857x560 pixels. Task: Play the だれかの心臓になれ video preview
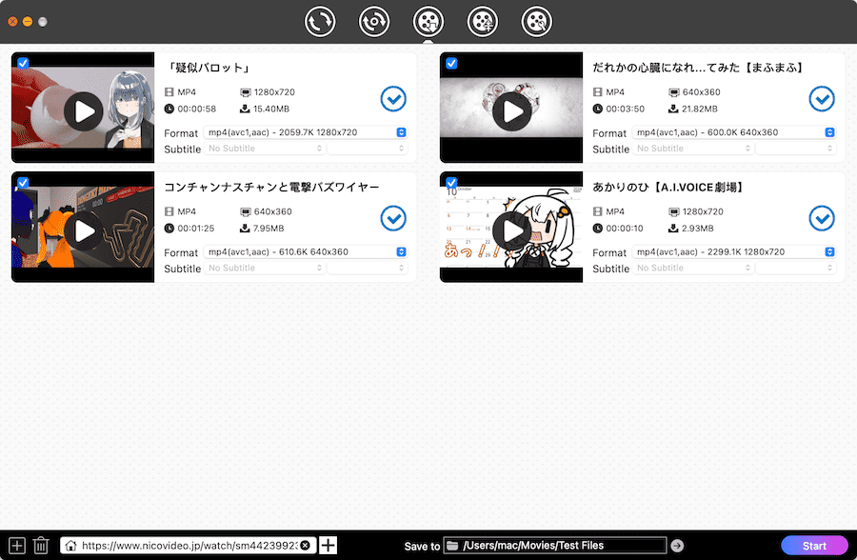tap(512, 111)
